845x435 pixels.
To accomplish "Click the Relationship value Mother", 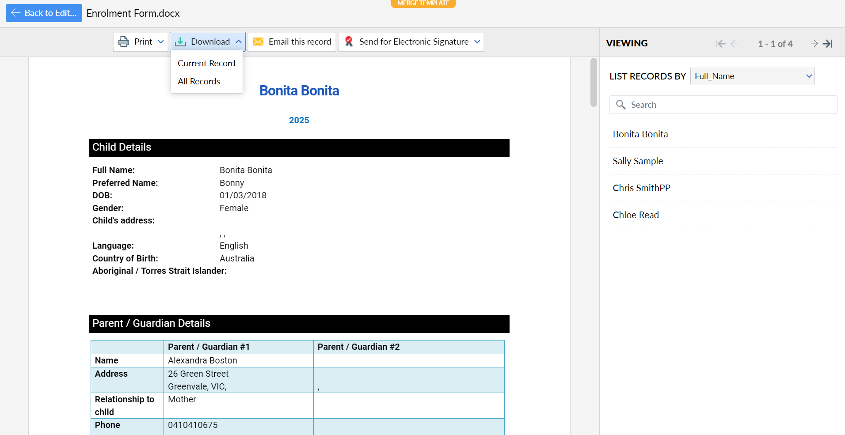I will pyautogui.click(x=182, y=399).
